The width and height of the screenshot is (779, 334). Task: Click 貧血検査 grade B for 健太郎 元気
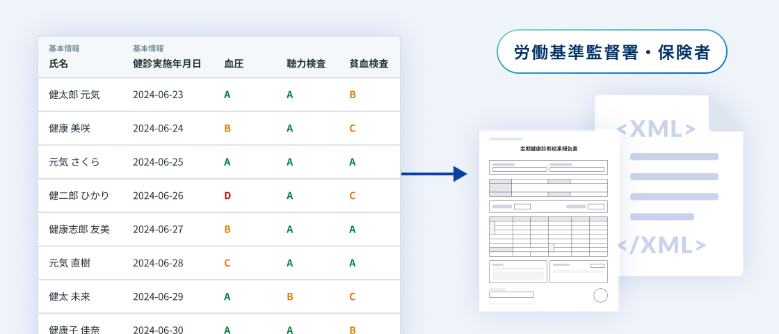(353, 95)
